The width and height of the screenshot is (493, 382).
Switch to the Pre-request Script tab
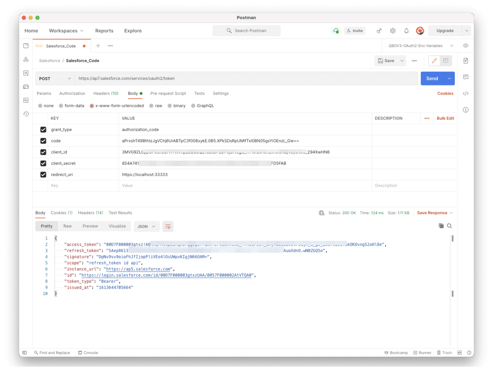(x=168, y=93)
